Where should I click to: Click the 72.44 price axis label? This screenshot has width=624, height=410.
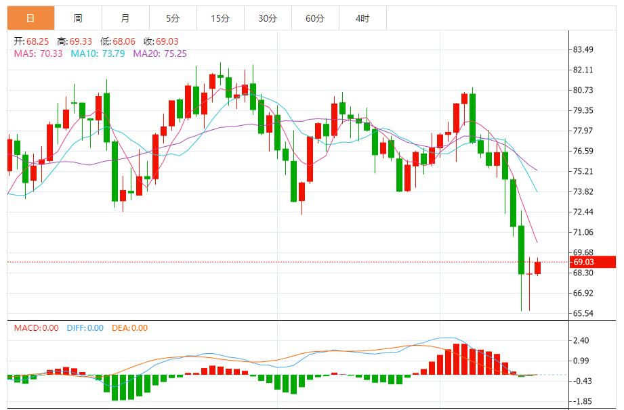(583, 212)
